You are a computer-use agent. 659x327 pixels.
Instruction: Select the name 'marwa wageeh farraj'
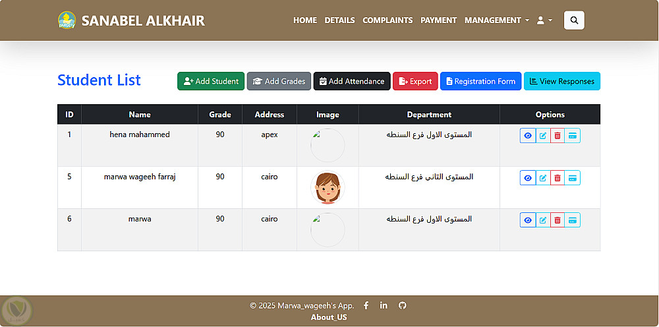[140, 177]
